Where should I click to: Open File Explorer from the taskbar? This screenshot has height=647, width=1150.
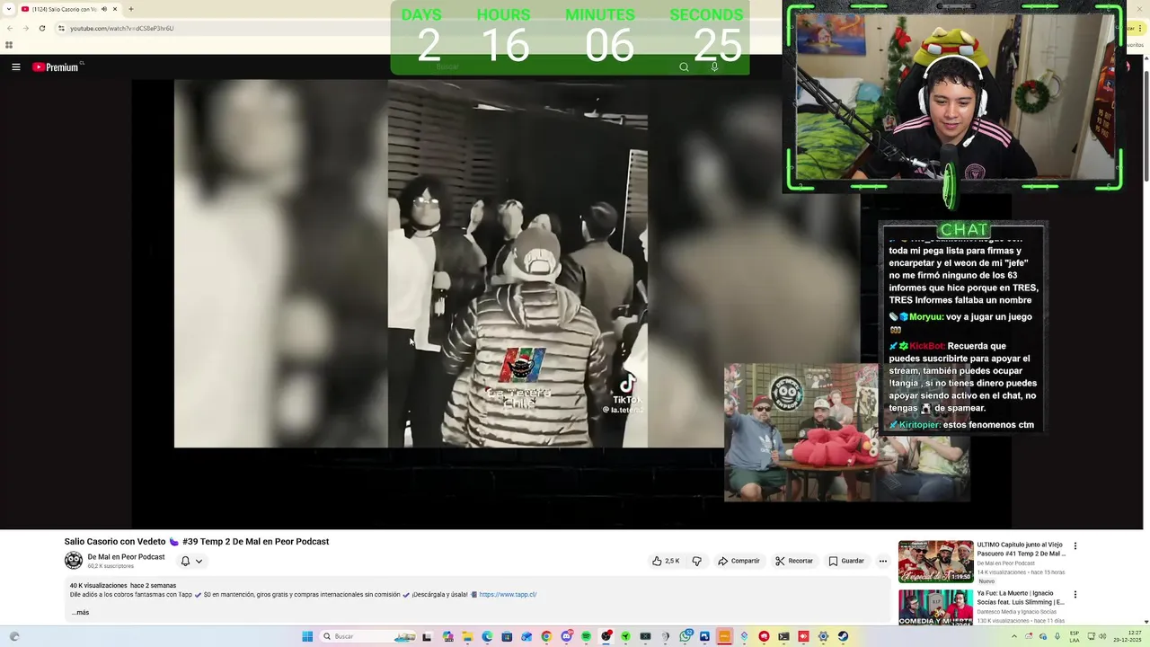pyautogui.click(x=467, y=636)
